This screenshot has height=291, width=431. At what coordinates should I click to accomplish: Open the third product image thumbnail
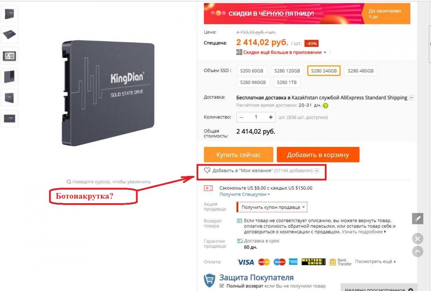tap(9, 56)
